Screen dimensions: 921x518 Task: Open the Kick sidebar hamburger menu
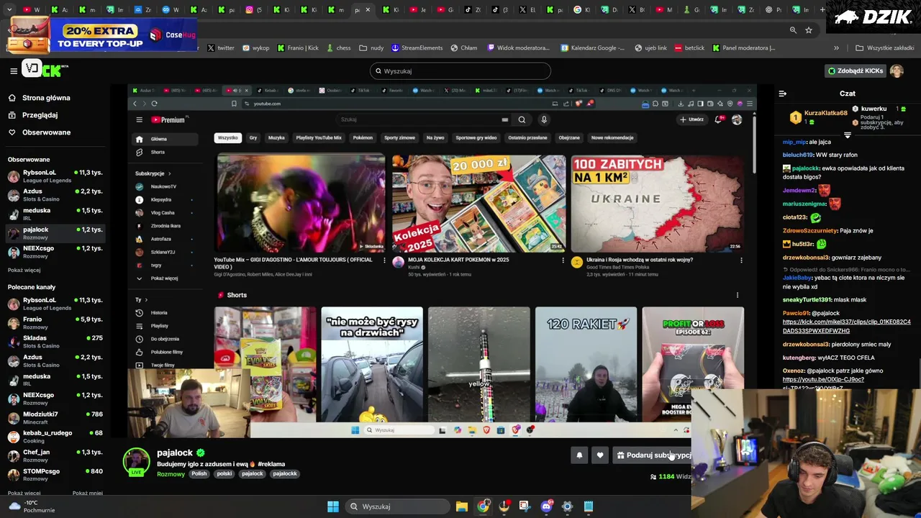tap(13, 71)
